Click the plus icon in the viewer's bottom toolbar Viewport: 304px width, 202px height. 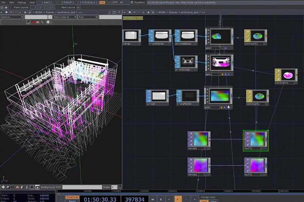tap(3, 187)
